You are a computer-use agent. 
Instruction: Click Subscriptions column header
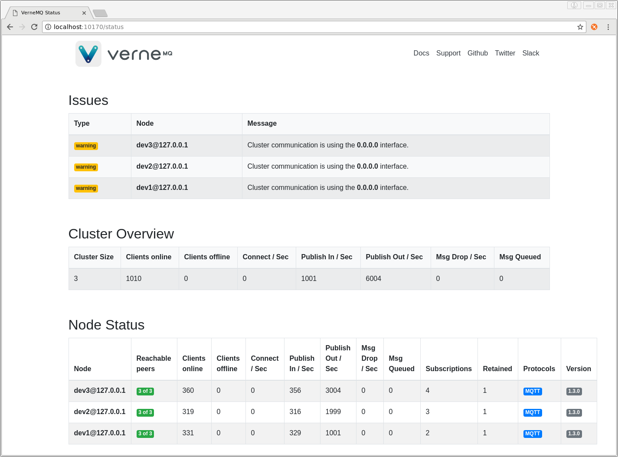click(x=448, y=369)
